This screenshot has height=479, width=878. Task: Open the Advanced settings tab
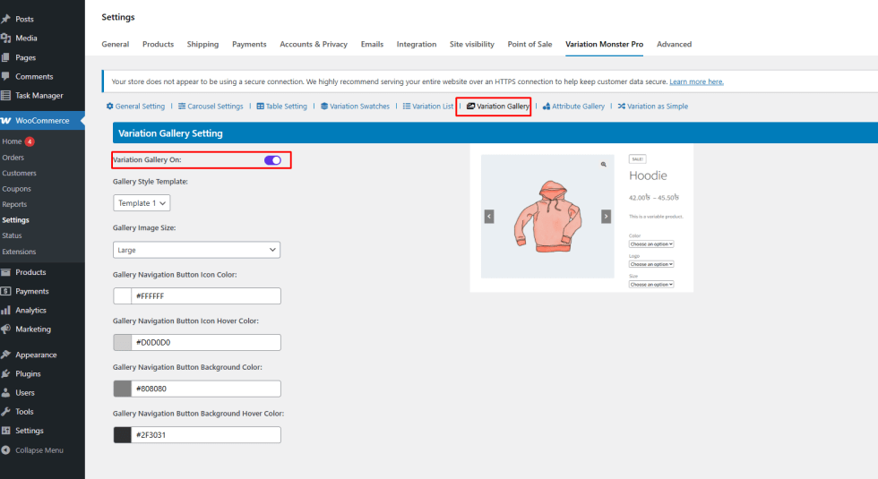[674, 44]
